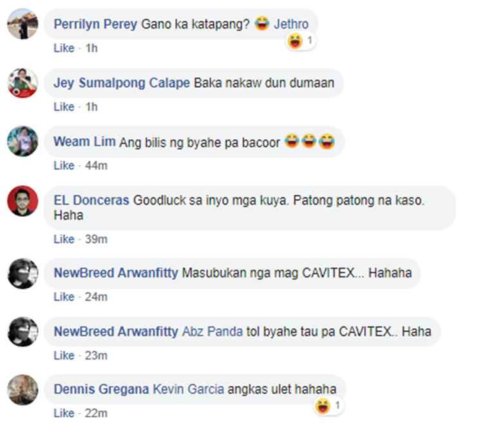The width and height of the screenshot is (483, 427).
Task: Like EL Donceras' Goodluck comment
Action: click(64, 239)
